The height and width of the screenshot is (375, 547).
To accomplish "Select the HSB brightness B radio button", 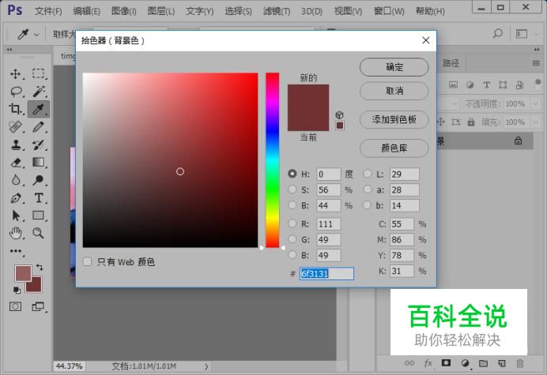I will point(292,205).
